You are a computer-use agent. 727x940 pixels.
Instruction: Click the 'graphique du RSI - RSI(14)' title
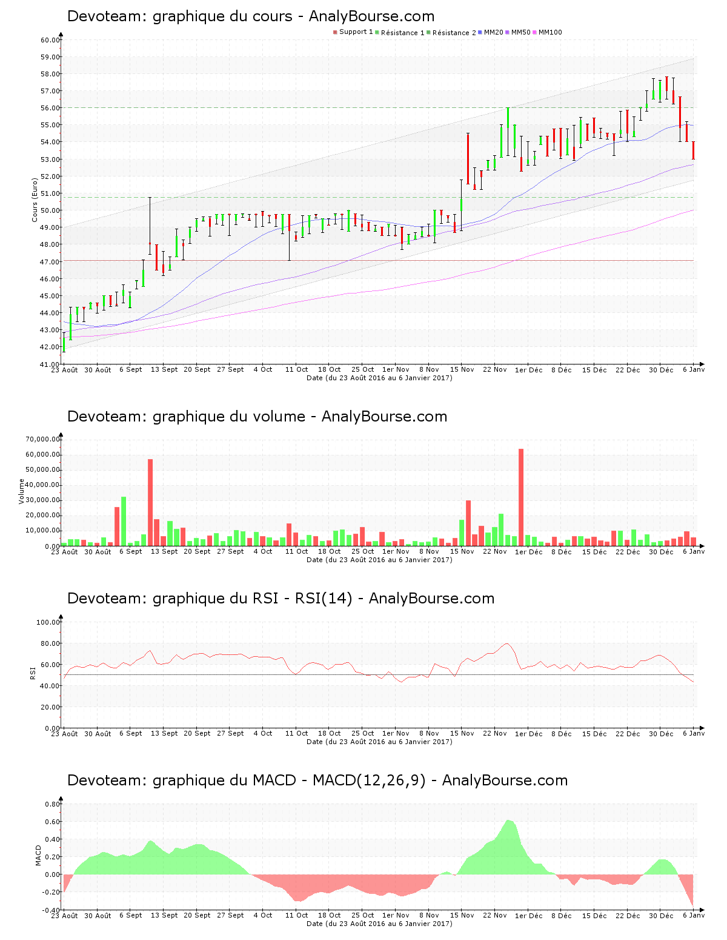click(x=281, y=599)
